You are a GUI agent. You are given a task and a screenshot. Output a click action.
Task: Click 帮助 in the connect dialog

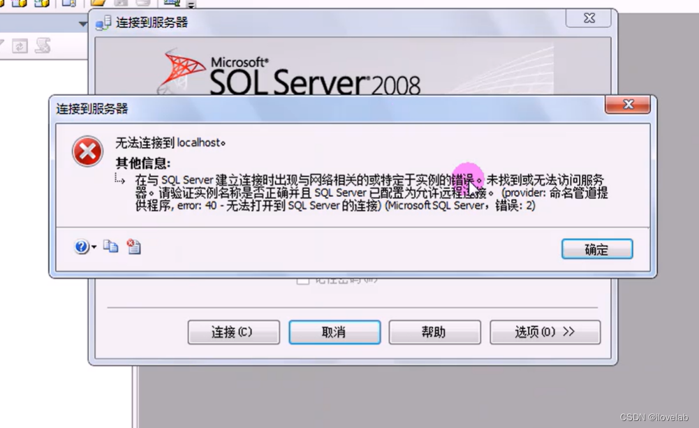434,332
